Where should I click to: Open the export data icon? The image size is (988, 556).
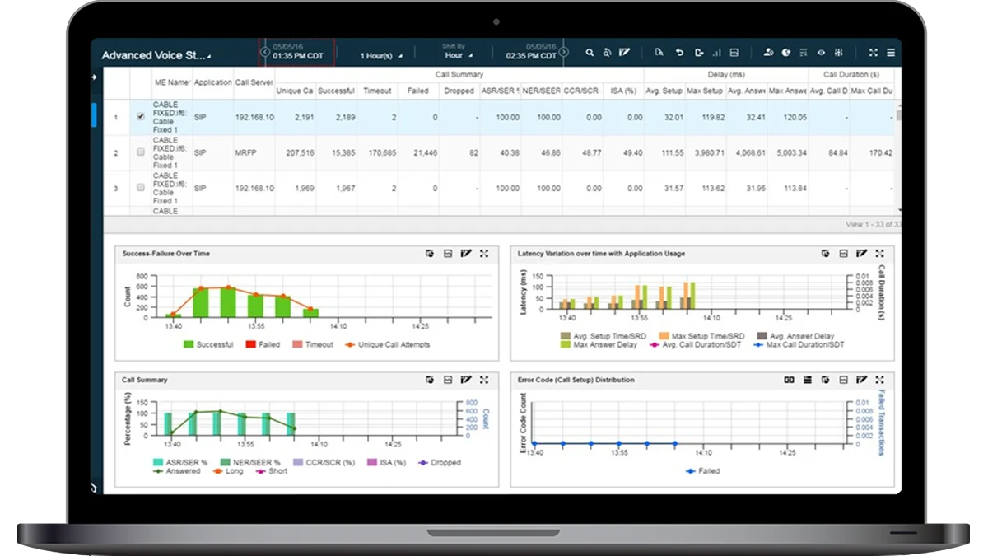(x=698, y=52)
